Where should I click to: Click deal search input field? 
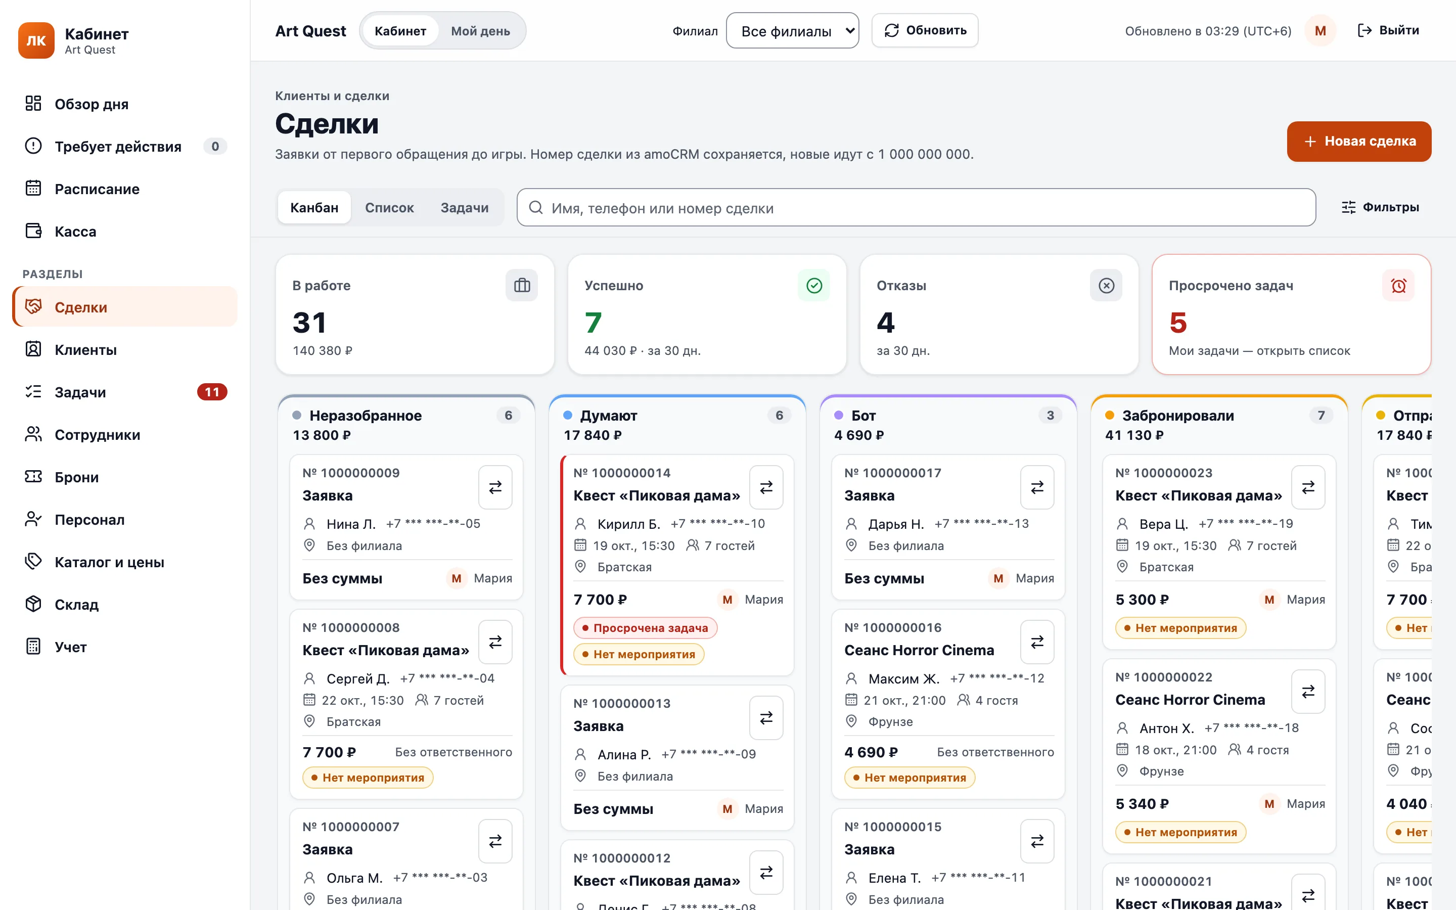click(x=916, y=208)
